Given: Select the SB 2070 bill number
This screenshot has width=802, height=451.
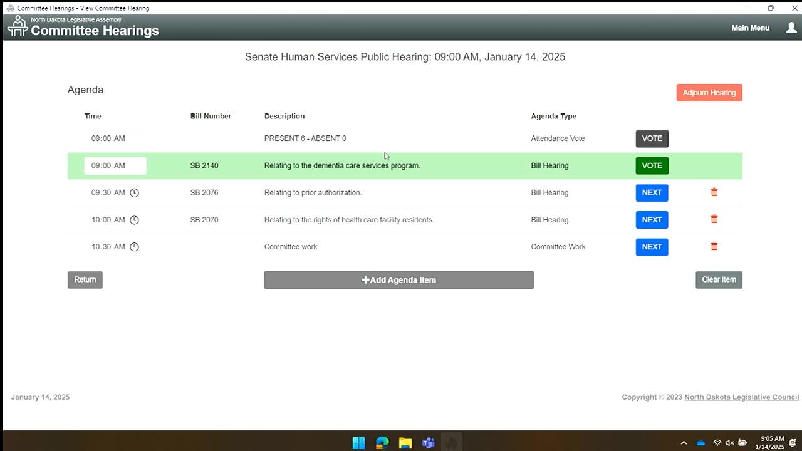Looking at the screenshot, I should (204, 220).
